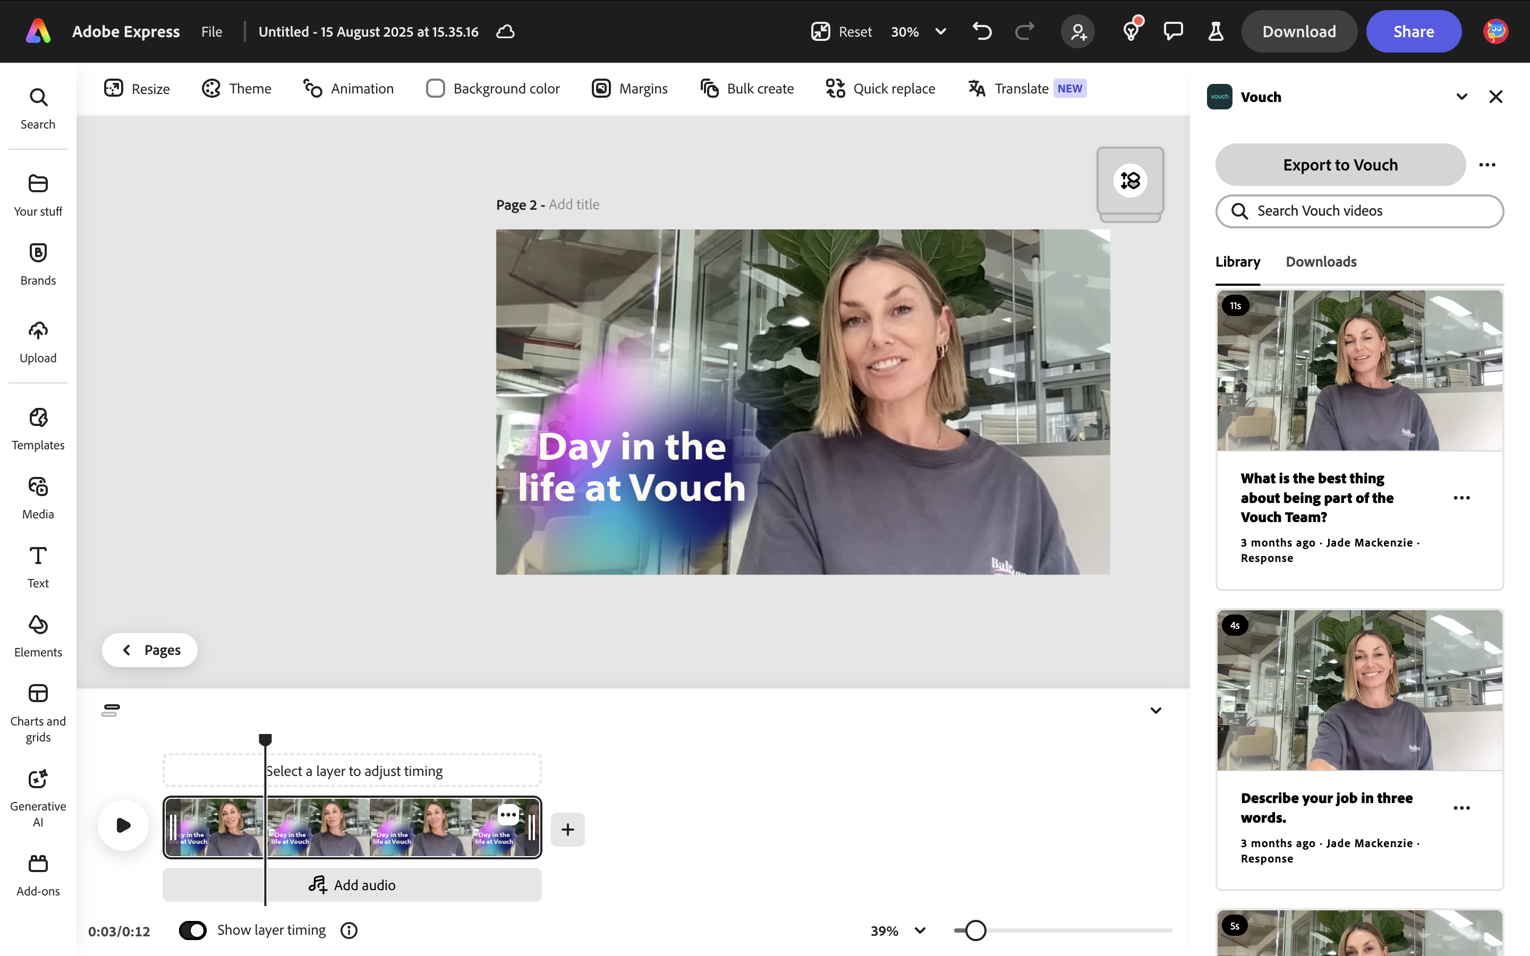Open the Brands panel
Viewport: 1530px width, 956px height.
coord(38,264)
